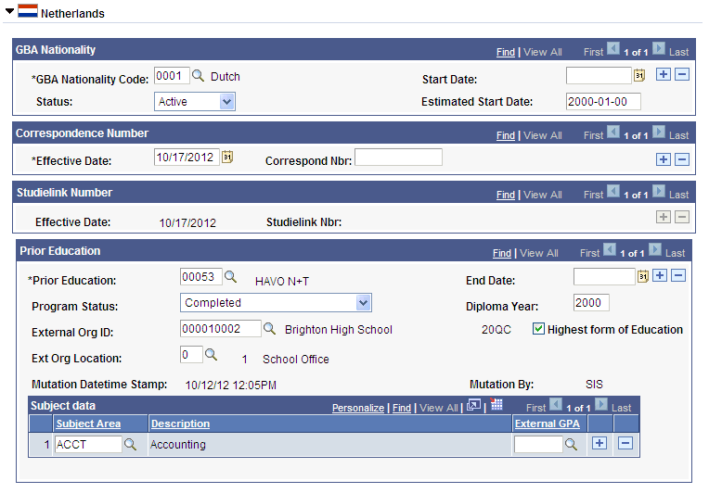This screenshot has height=493, width=709.
Task: Show previous Correspondence Number row arrow
Action: (x=613, y=132)
